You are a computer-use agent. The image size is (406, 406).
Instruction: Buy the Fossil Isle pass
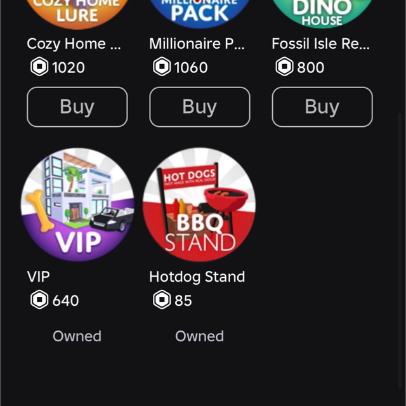point(322,107)
